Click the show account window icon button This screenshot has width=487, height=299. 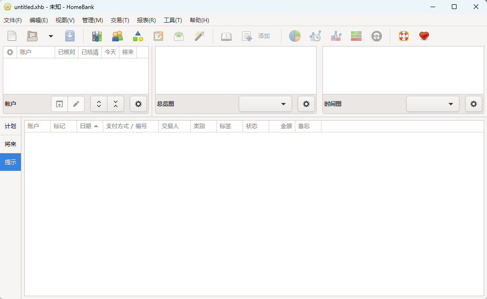coord(59,104)
